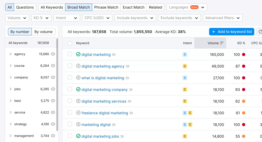
Task: Click the KD % column header
Action: coord(241,43)
